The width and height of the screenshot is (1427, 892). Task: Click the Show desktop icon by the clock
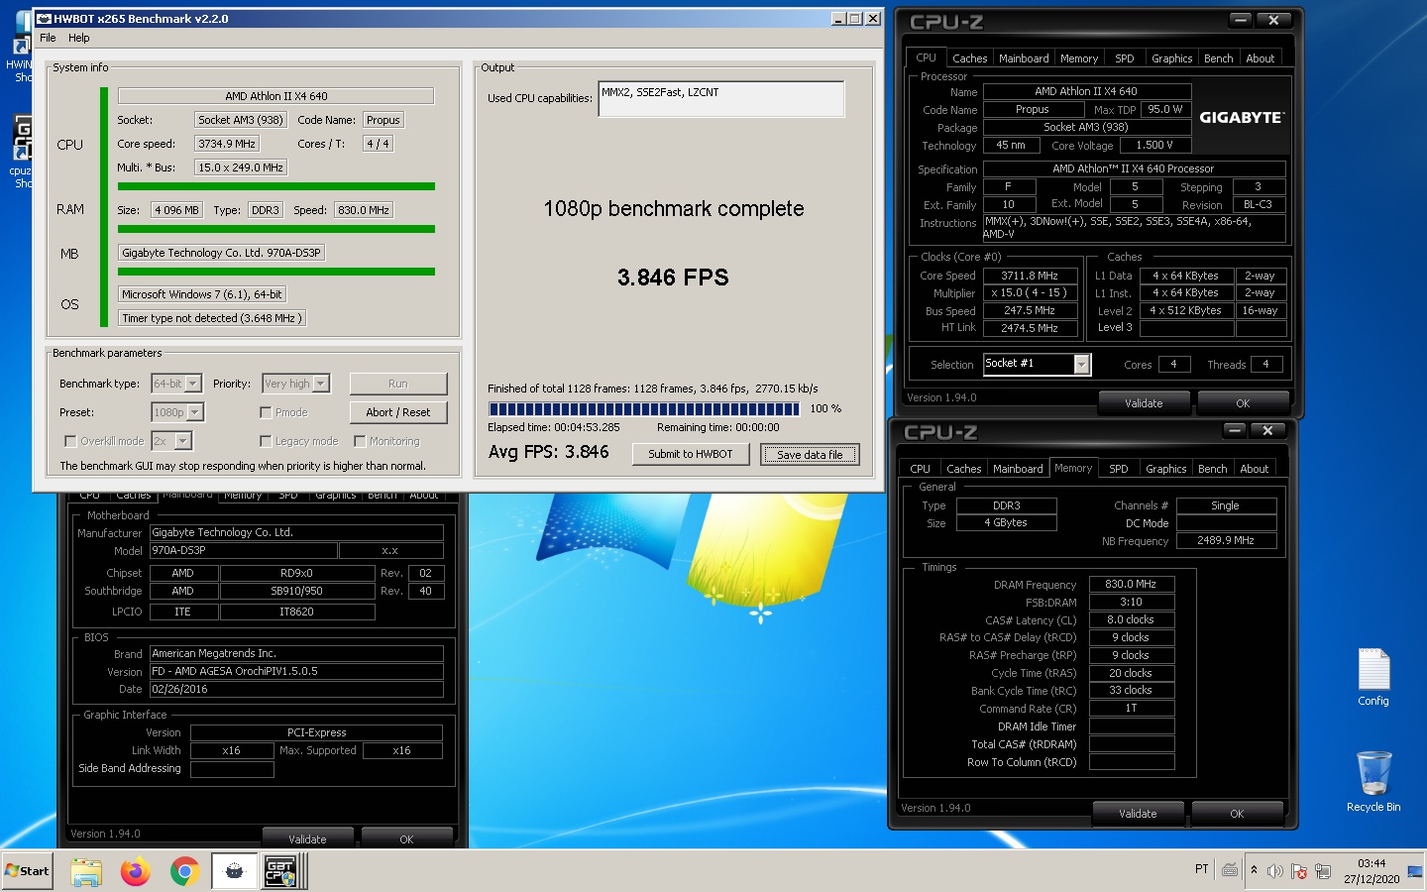pyautogui.click(x=1415, y=871)
